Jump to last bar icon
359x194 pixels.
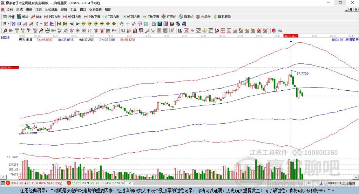click(65, 24)
